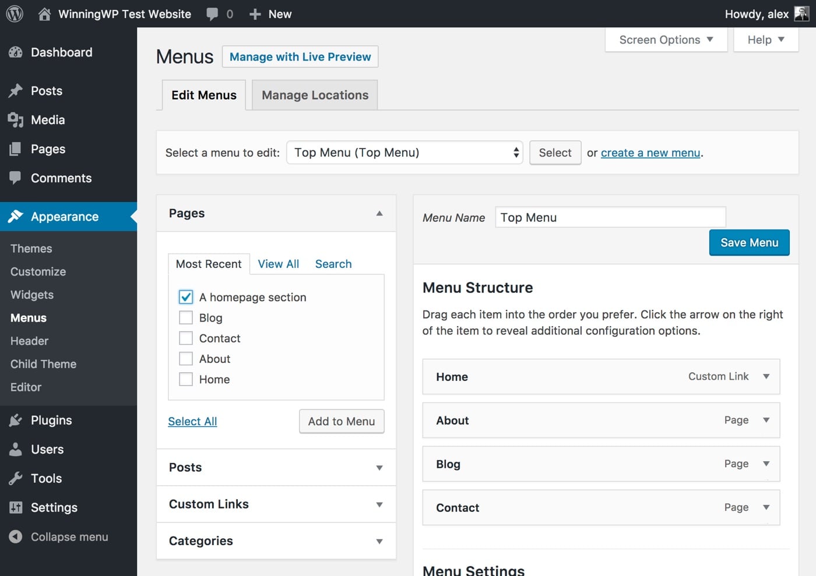816x576 pixels.
Task: Click the Select button beside the menu dropdown
Action: 555,153
